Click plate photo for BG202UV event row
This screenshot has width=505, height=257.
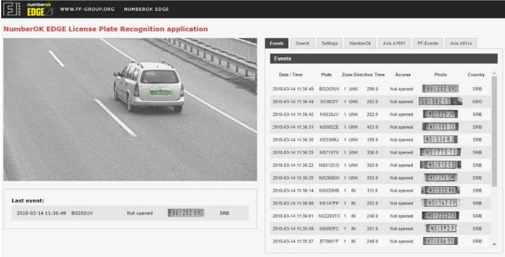click(440, 88)
